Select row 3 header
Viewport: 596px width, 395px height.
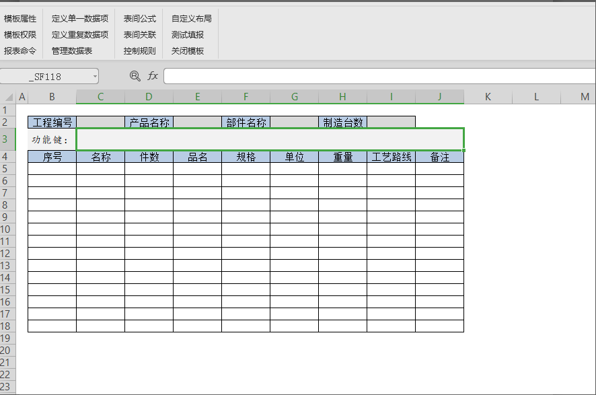(7, 139)
